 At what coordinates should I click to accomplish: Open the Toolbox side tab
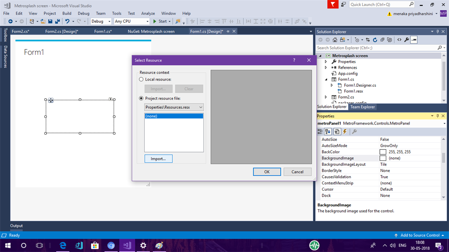tap(5, 35)
